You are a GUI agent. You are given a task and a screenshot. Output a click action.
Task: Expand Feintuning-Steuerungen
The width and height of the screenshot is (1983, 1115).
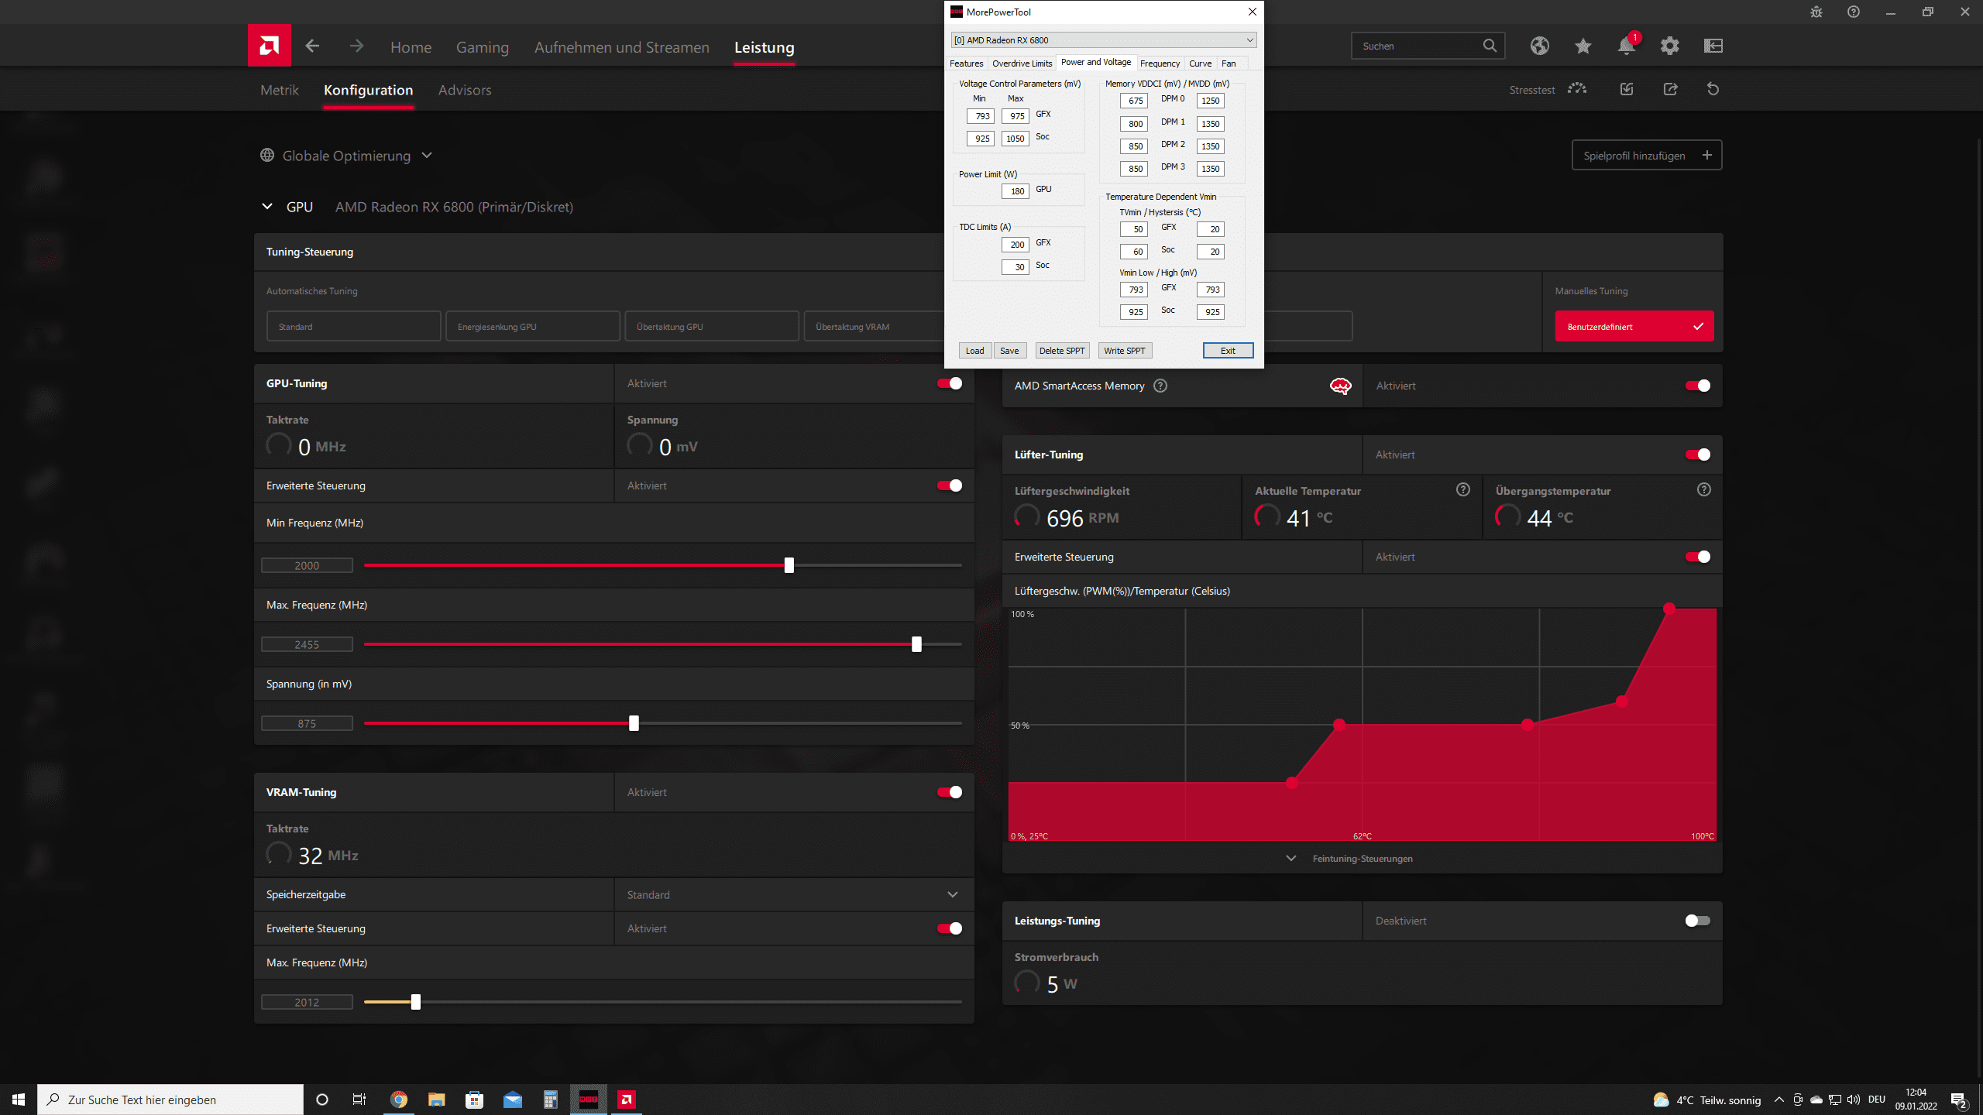point(1351,859)
